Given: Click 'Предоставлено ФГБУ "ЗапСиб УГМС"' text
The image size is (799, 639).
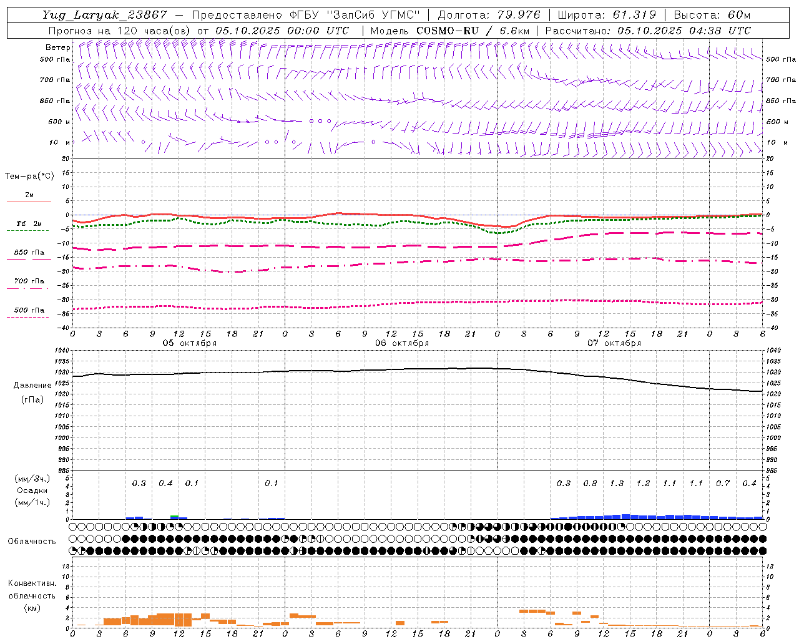Looking at the screenshot, I should click(306, 15).
